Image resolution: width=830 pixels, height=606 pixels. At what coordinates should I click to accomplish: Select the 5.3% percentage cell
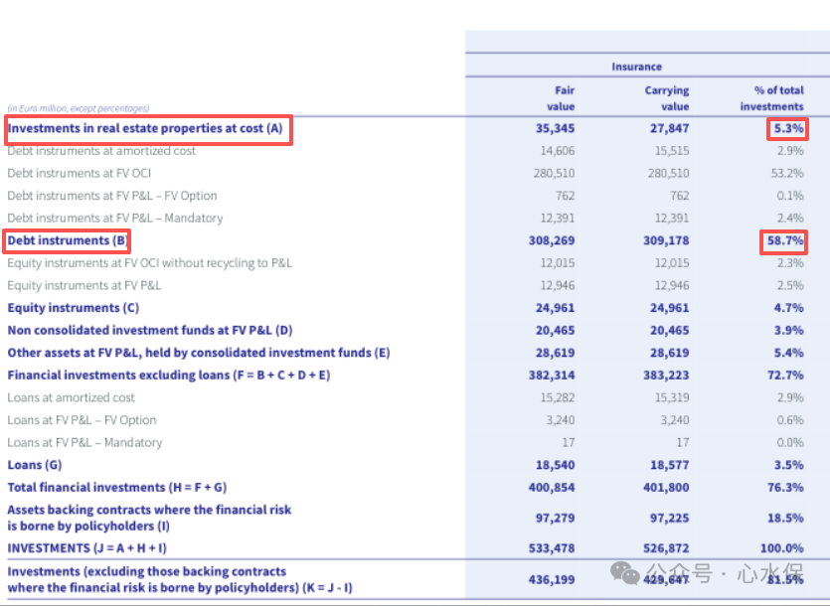coord(788,128)
